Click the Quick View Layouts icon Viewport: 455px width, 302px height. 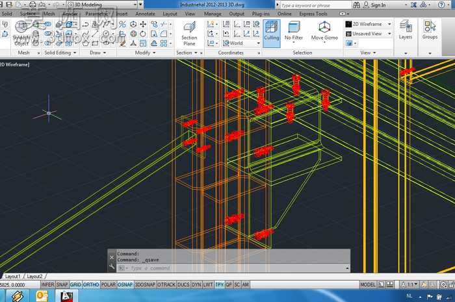pyautogui.click(x=380, y=284)
